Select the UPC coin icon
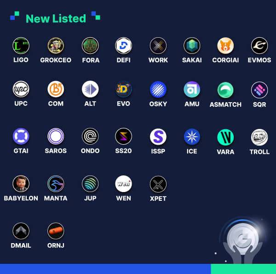The image size is (276, 274). tap(21, 89)
